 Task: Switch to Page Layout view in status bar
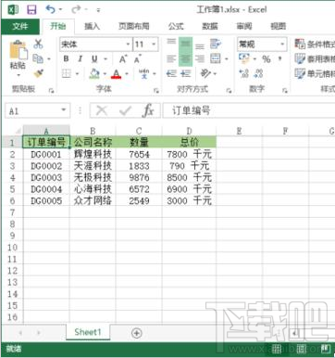point(302,350)
